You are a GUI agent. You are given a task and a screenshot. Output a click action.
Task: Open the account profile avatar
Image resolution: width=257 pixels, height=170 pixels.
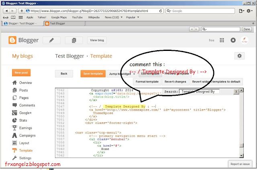(x=245, y=40)
